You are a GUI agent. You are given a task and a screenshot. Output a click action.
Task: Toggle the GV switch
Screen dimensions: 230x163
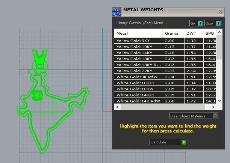(x=196, y=23)
